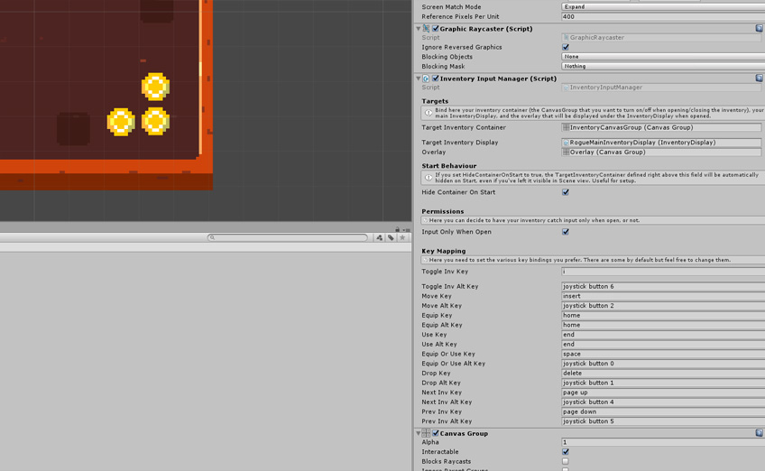Collapse the Inventory Input Manager foldout
This screenshot has width=765, height=471.
point(418,78)
